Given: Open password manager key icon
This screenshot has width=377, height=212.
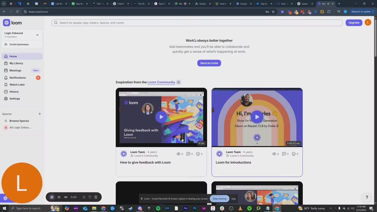Looking at the screenshot, I should [x=267, y=12].
